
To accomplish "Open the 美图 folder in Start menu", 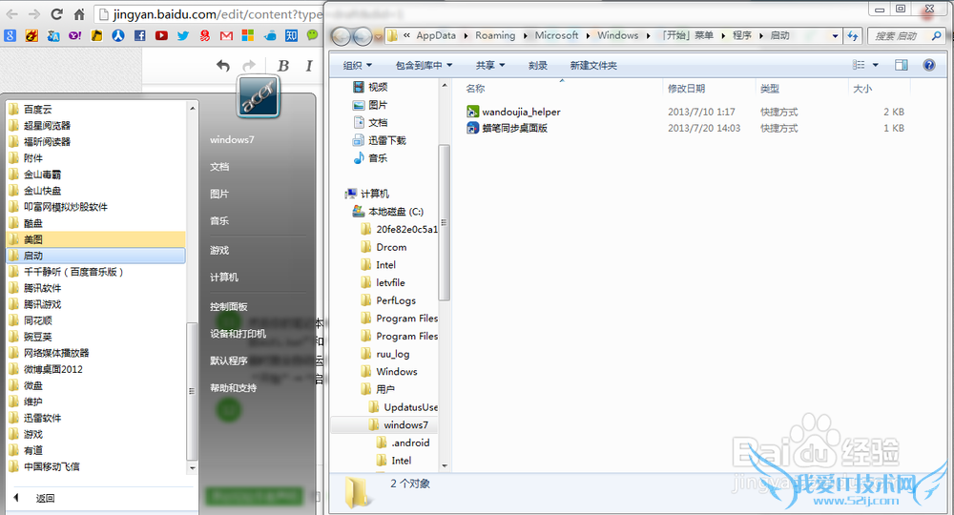I will (95, 239).
